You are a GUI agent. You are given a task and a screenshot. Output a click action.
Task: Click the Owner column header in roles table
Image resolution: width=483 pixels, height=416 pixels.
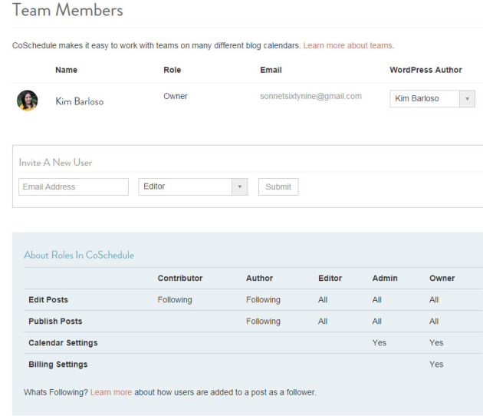tap(442, 278)
